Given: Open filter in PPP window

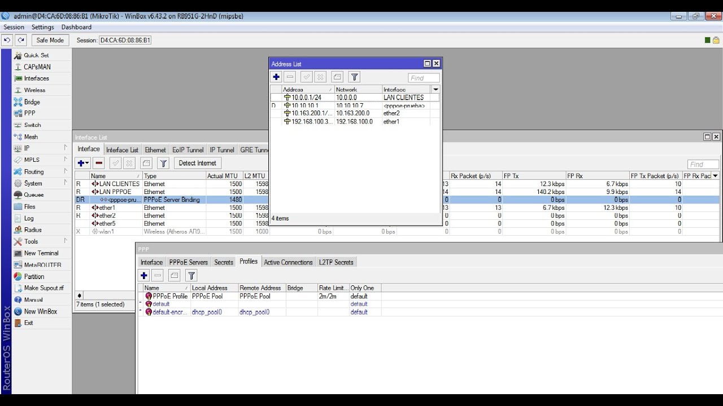Looking at the screenshot, I should coord(191,275).
